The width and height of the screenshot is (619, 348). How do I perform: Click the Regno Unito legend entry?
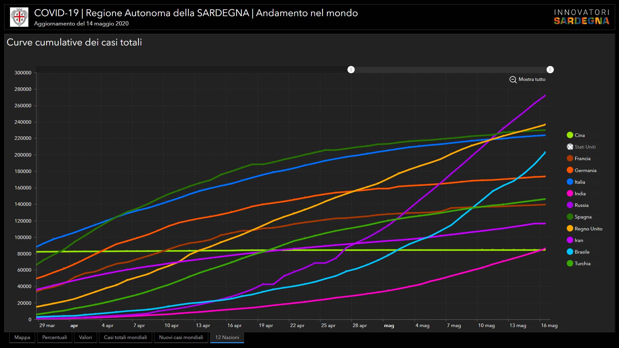588,229
